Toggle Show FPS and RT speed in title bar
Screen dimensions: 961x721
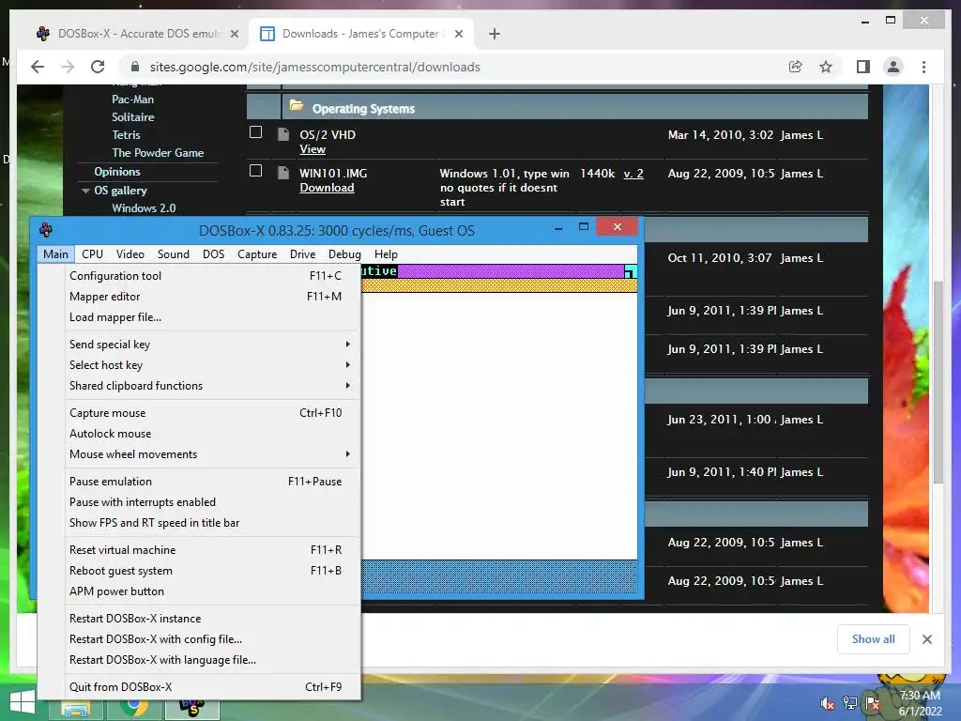tap(213, 523)
